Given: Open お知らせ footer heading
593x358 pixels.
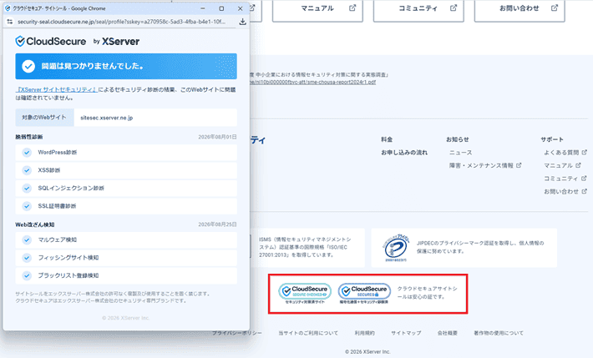Looking at the screenshot, I should pos(457,139).
